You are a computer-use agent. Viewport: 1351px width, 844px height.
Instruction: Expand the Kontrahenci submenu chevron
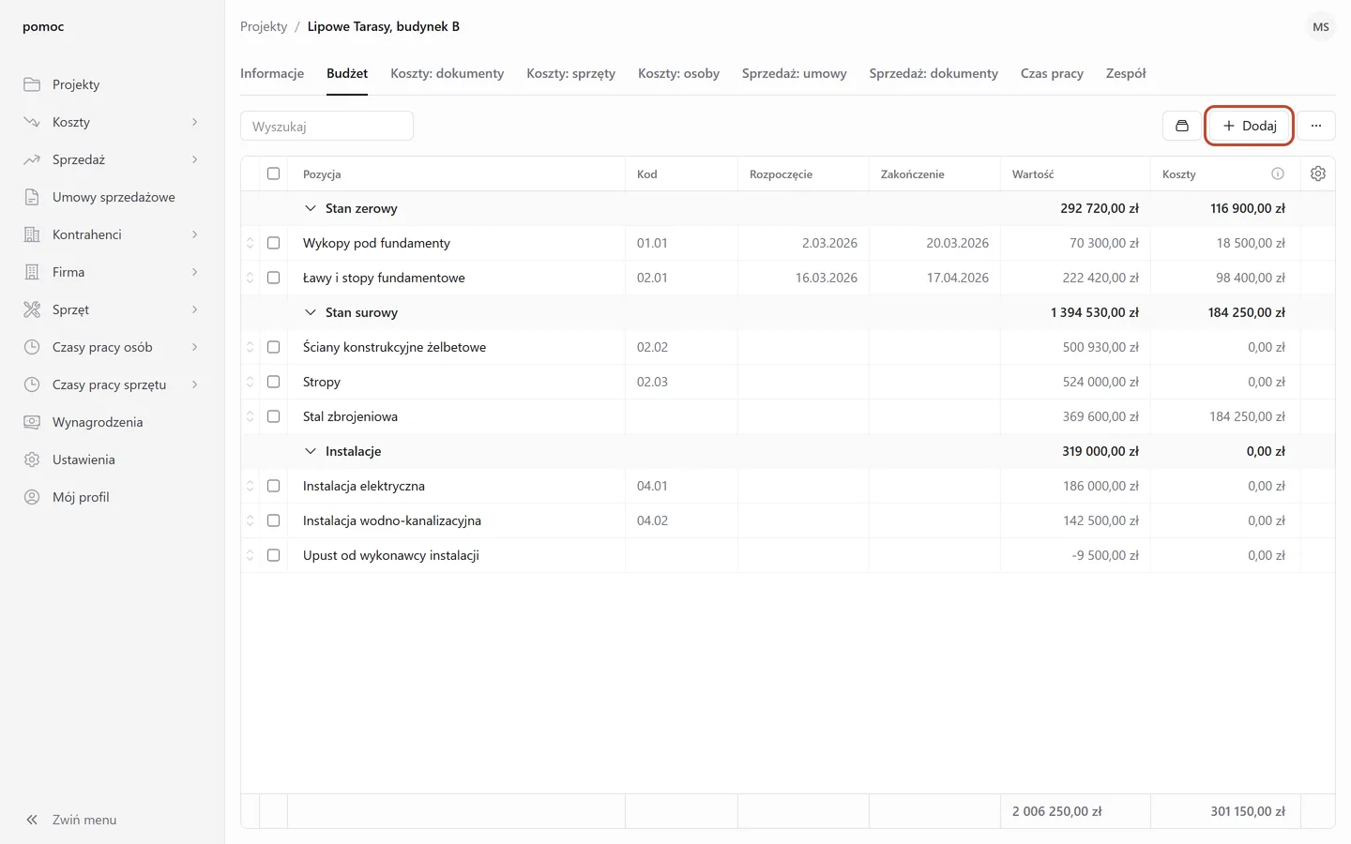coord(195,234)
